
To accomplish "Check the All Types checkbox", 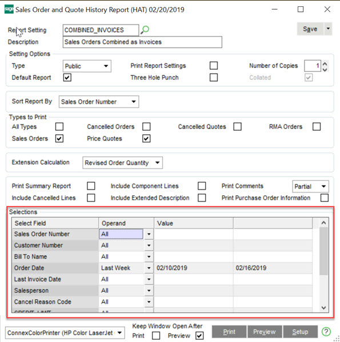I will tap(59, 127).
